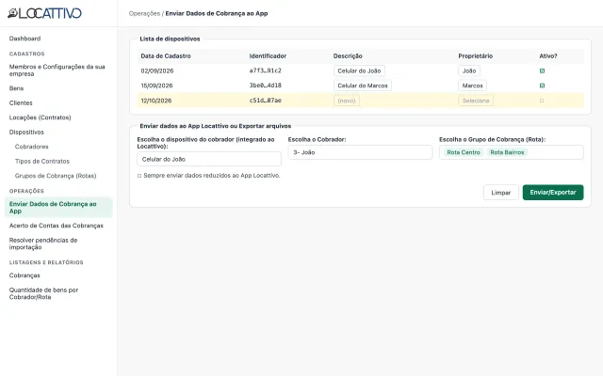Open Membros e Configurações da sua empresa
Image resolution: width=603 pixels, height=376 pixels.
tap(57, 70)
